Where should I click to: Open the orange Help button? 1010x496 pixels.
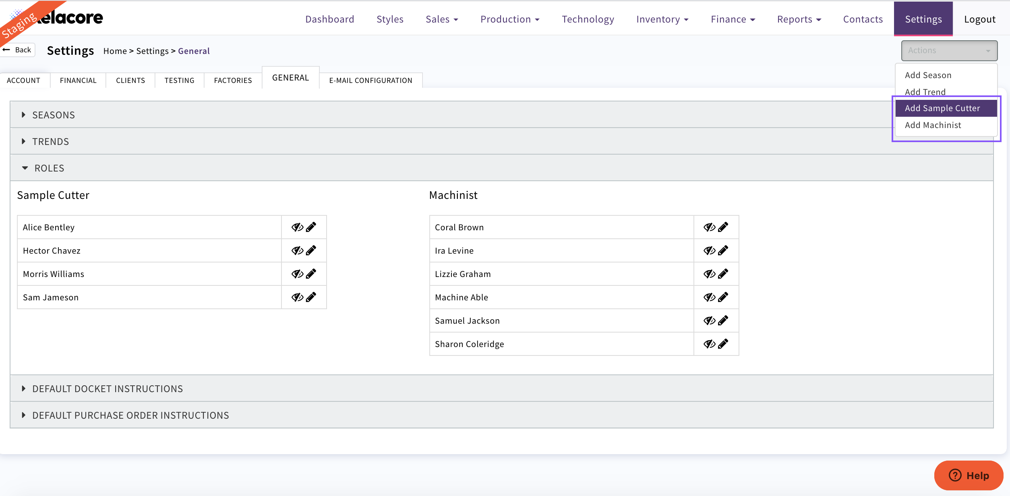point(969,475)
